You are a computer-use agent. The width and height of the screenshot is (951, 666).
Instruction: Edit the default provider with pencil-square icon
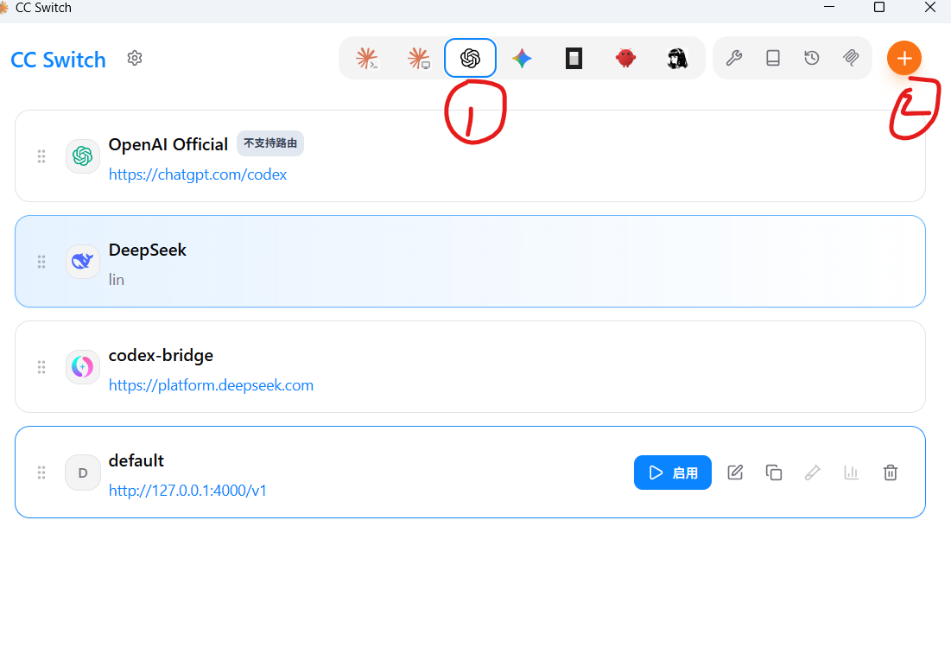(x=735, y=473)
